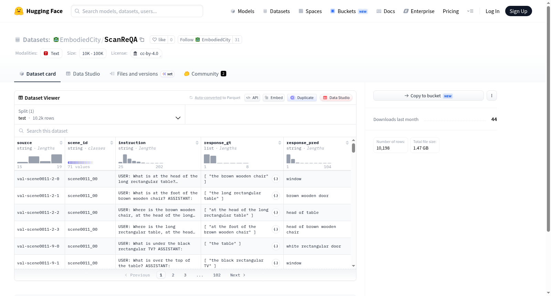Open the more navigation menu icon
Viewport: 551px width, 296px height.
470,11
